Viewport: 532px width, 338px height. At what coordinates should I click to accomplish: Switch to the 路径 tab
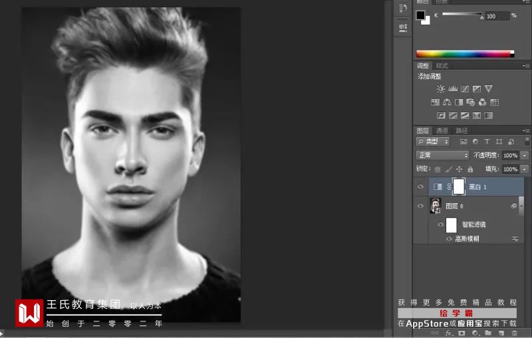click(x=462, y=130)
